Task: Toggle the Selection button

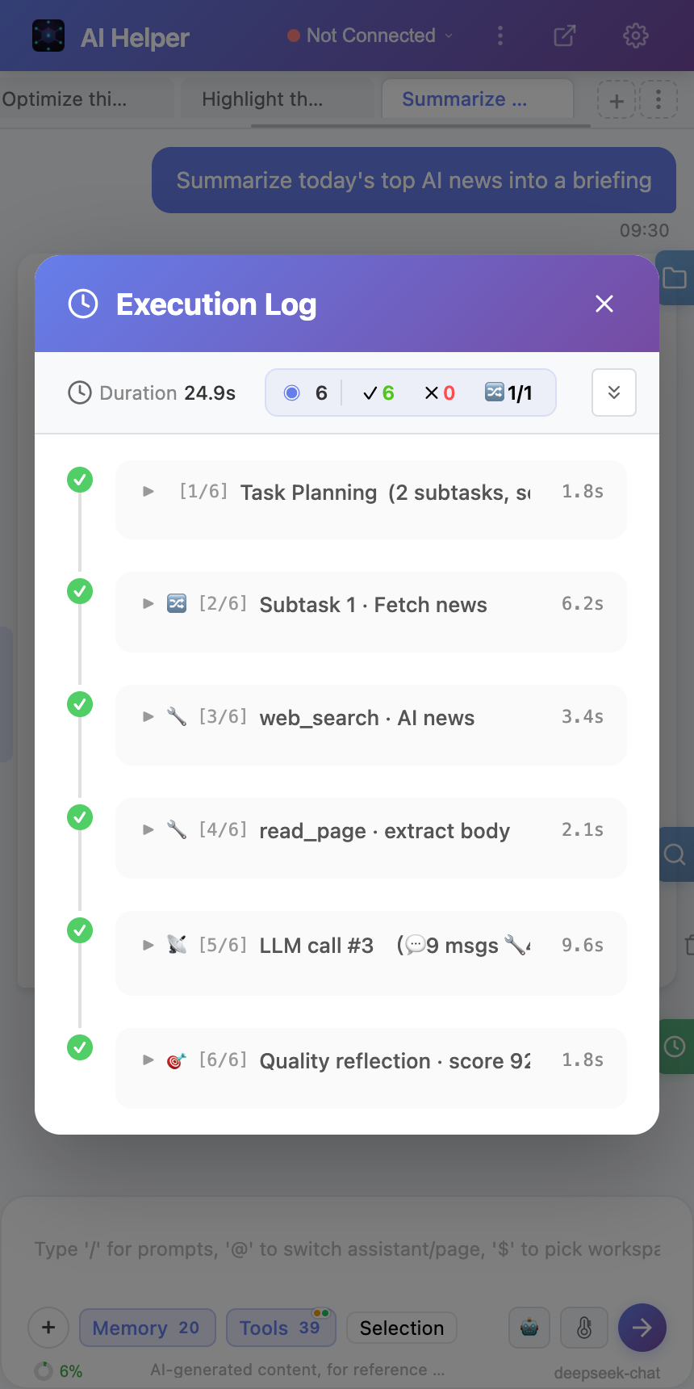Action: (x=402, y=1328)
